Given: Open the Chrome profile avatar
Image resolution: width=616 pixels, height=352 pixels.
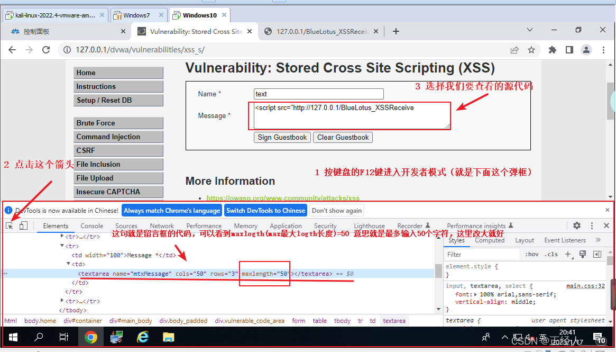Looking at the screenshot, I should click(x=586, y=50).
